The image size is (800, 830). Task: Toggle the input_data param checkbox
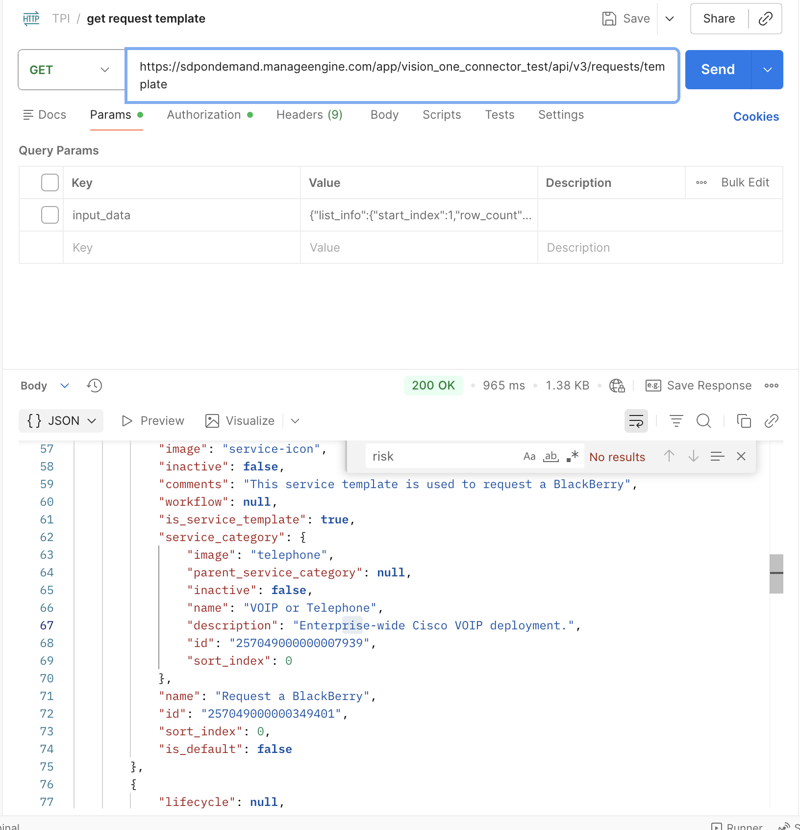pyautogui.click(x=50, y=215)
